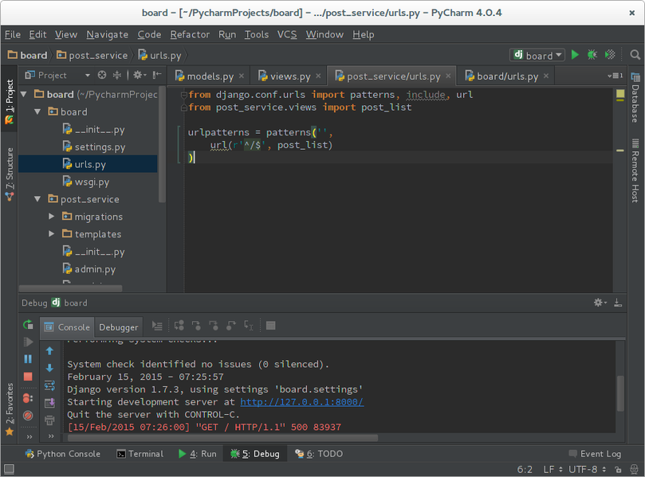Viewport: 645px width, 477px height.
Task: Show hidden editor tabs list
Action: [616, 76]
